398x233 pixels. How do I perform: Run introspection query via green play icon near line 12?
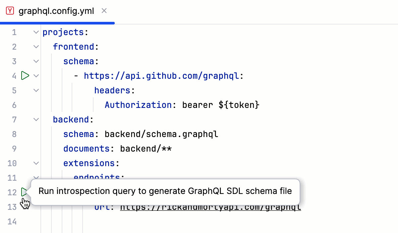(x=24, y=192)
